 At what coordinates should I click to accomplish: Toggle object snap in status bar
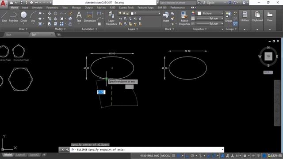point(214,155)
